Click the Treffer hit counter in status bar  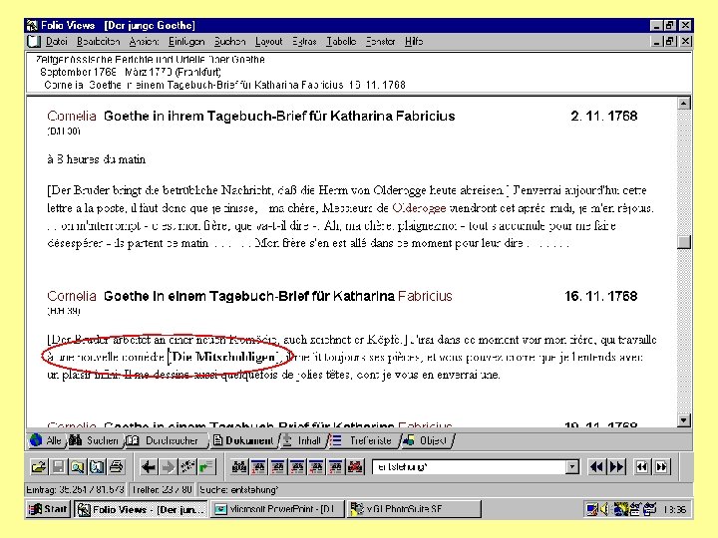[163, 489]
